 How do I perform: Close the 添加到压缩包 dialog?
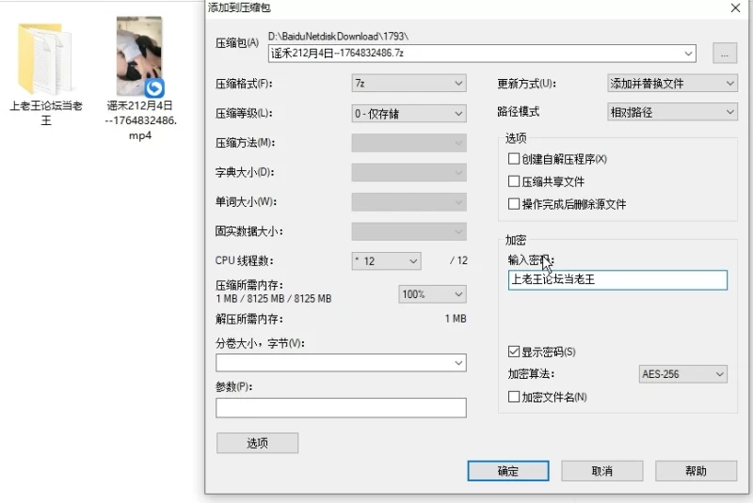[x=735, y=8]
